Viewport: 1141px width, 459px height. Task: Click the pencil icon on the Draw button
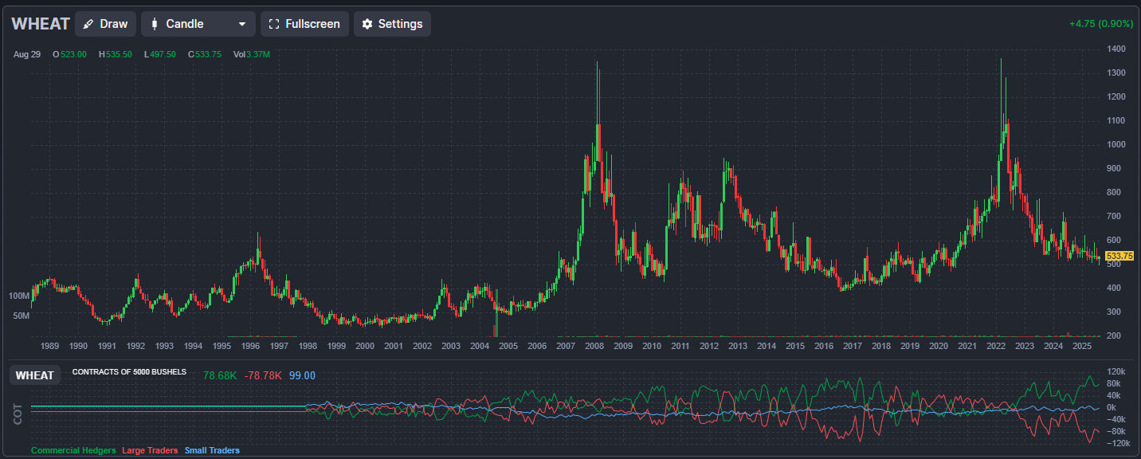[x=88, y=24]
